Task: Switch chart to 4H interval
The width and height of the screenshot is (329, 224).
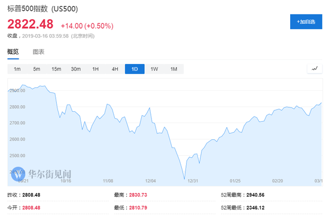Action: [x=115, y=69]
